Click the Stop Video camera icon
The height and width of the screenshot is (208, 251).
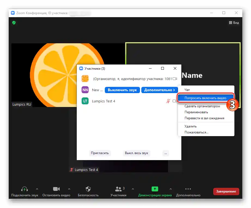(56, 188)
